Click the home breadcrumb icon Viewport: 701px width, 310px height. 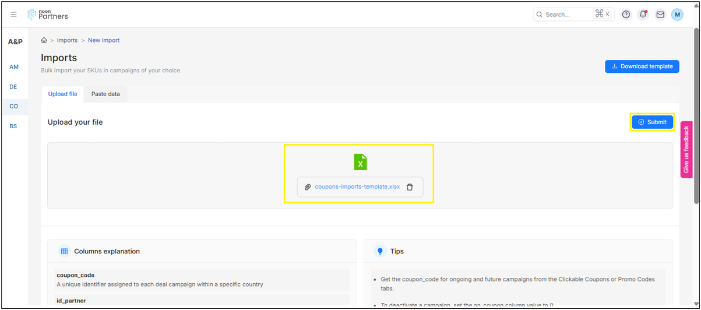click(44, 40)
